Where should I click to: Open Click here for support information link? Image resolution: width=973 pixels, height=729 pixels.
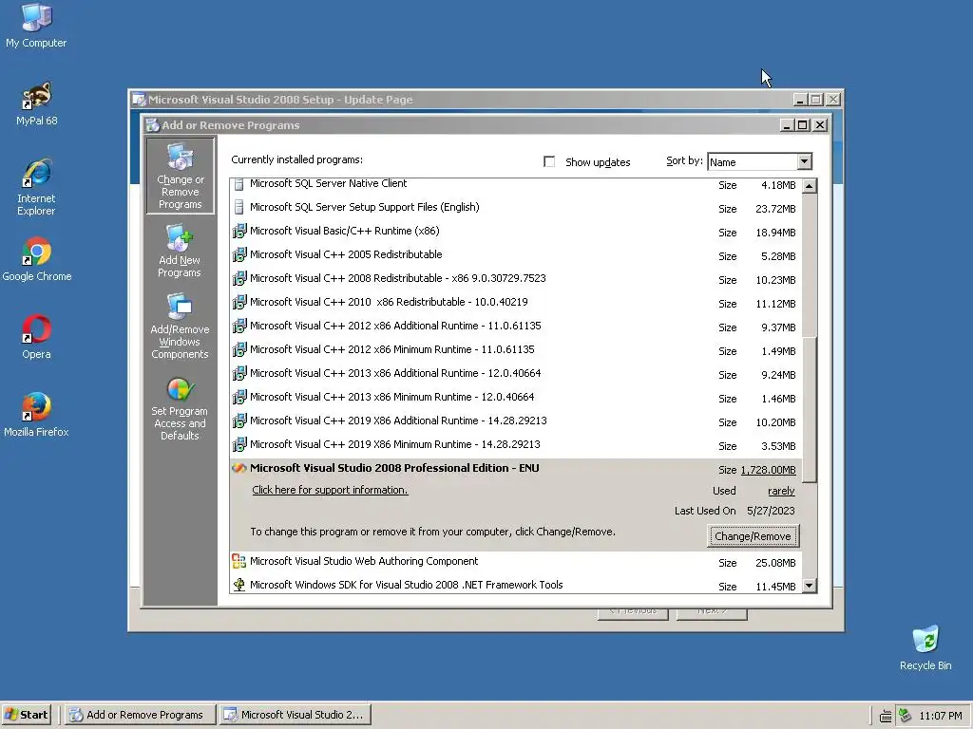[330, 490]
